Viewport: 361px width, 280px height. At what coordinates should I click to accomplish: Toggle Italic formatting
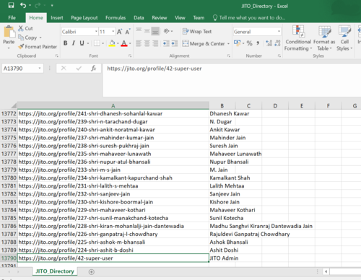tap(74, 43)
